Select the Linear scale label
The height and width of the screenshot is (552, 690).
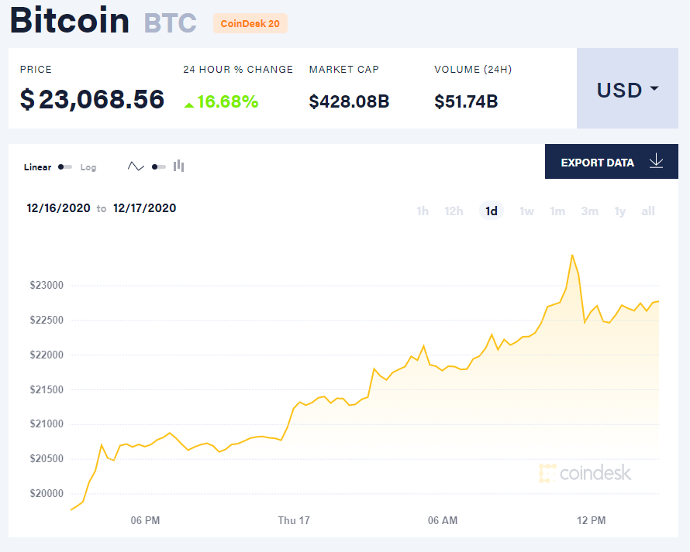(x=37, y=167)
